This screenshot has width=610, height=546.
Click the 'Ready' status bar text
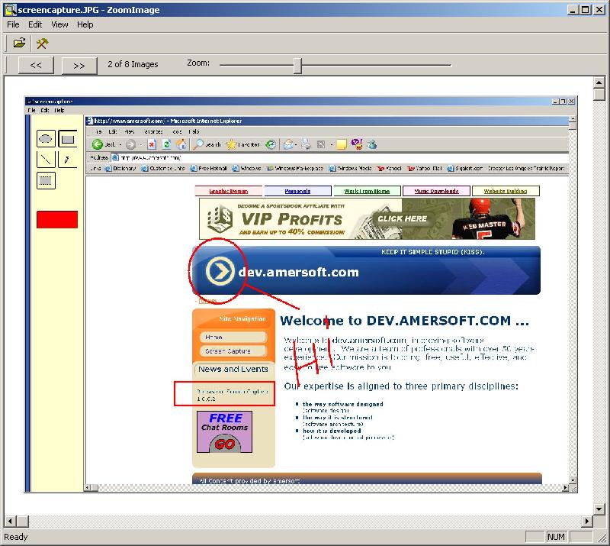pos(16,537)
